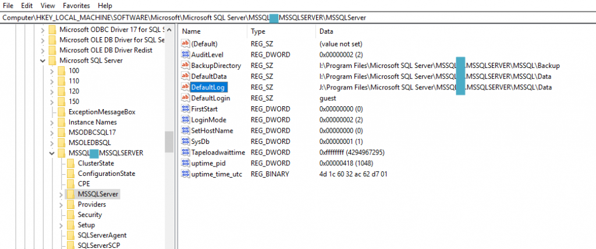Click the AuditLevel DWORD icon
The height and width of the screenshot is (249, 596).
(185, 55)
